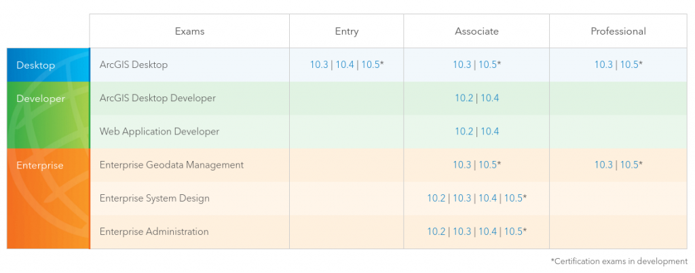Click 10.4 Associate for Enterprise System Design
695x273 pixels.
pos(487,198)
